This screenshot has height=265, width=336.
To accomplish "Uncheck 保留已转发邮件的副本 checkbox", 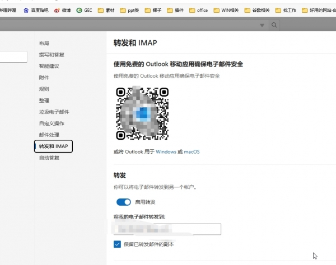I will pos(117,244).
